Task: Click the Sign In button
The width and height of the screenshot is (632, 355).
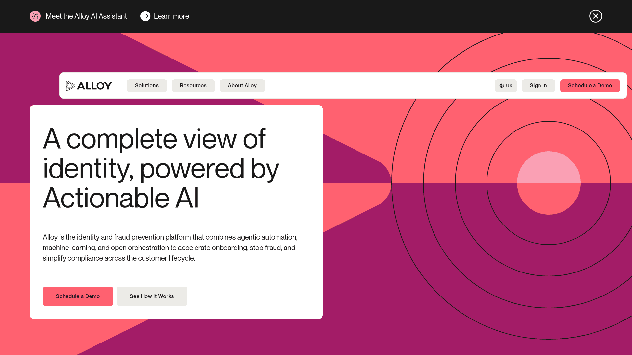Action: pyautogui.click(x=539, y=86)
